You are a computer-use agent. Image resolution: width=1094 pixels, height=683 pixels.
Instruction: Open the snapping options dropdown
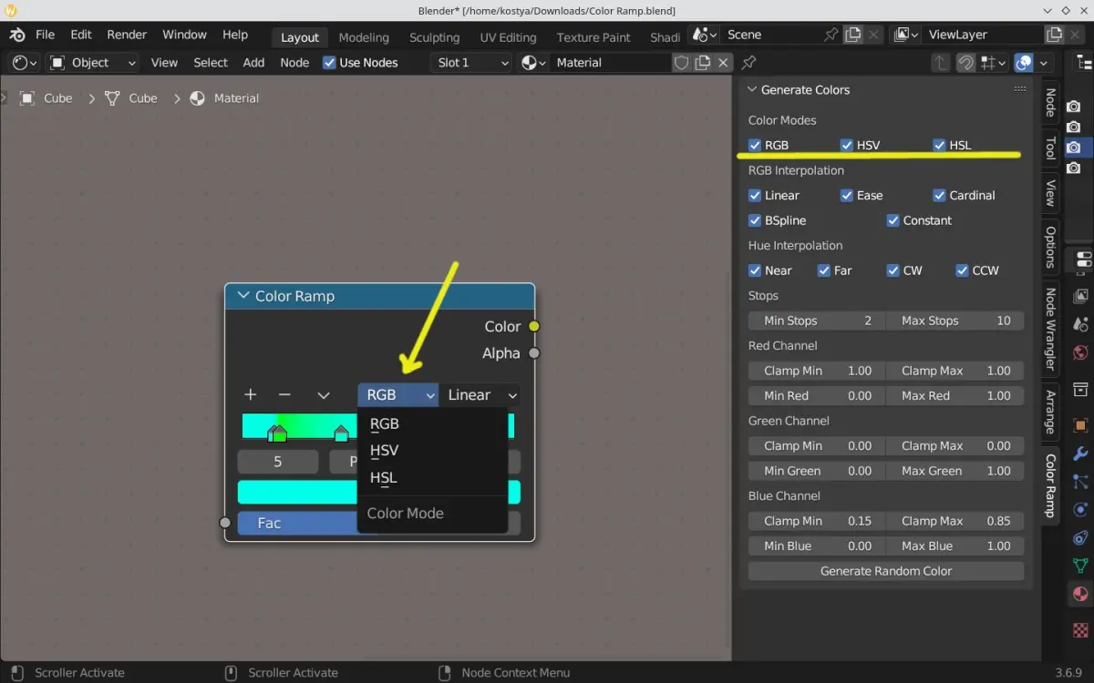(x=995, y=63)
